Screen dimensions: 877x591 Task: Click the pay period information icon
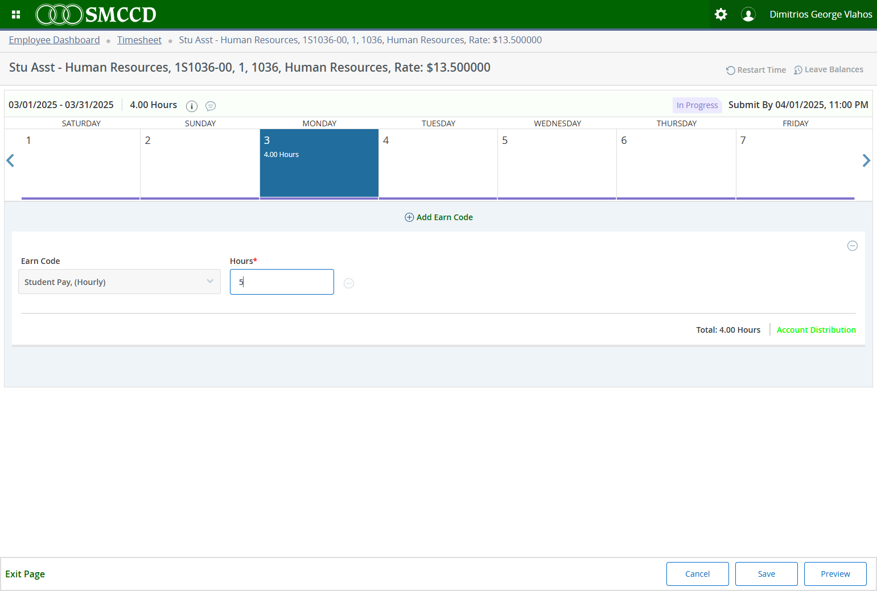coord(192,106)
